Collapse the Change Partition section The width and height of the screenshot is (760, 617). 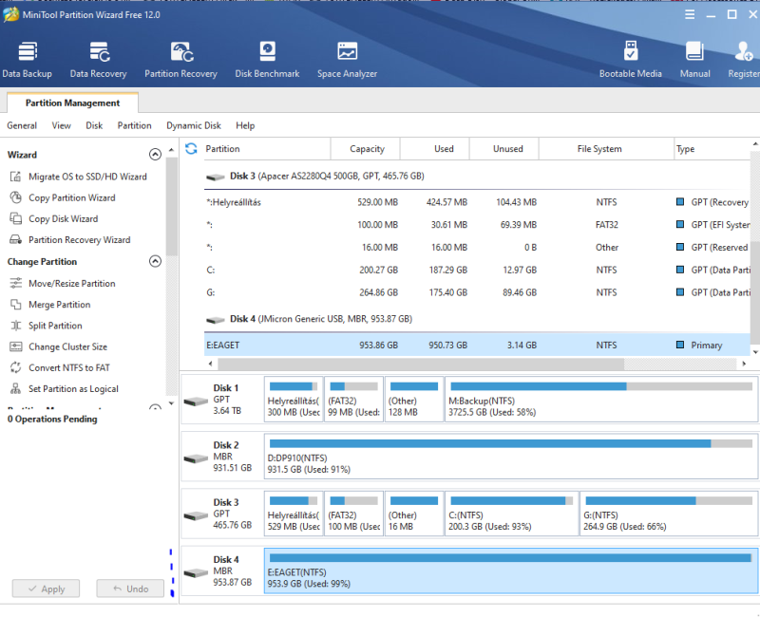click(155, 262)
